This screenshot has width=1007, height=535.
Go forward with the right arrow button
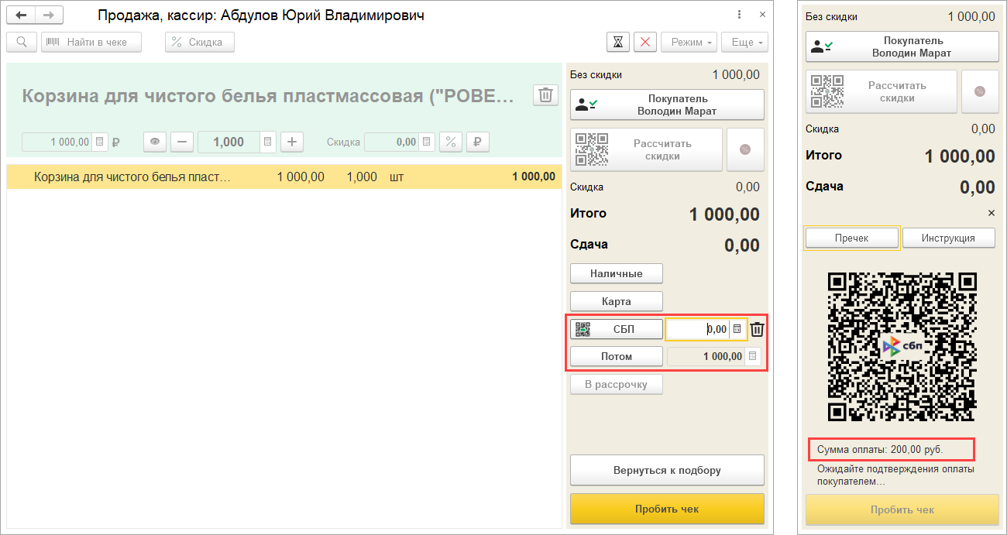point(49,15)
